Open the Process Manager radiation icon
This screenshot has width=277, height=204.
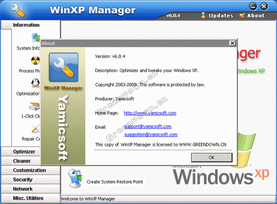[x=35, y=60]
